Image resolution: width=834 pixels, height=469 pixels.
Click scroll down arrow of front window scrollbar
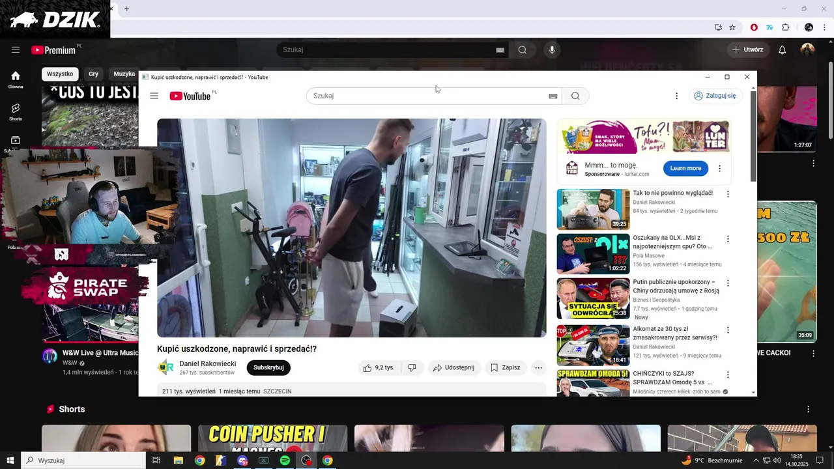pyautogui.click(x=754, y=392)
